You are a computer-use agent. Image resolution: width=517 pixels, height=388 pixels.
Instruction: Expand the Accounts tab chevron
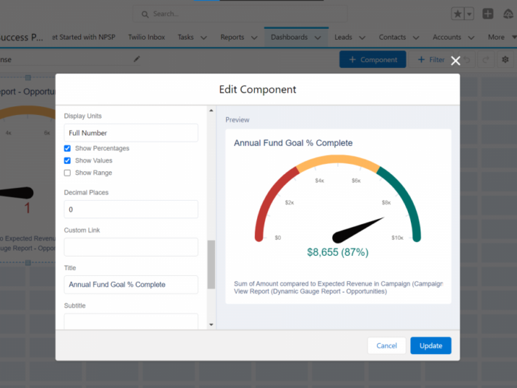click(x=471, y=38)
